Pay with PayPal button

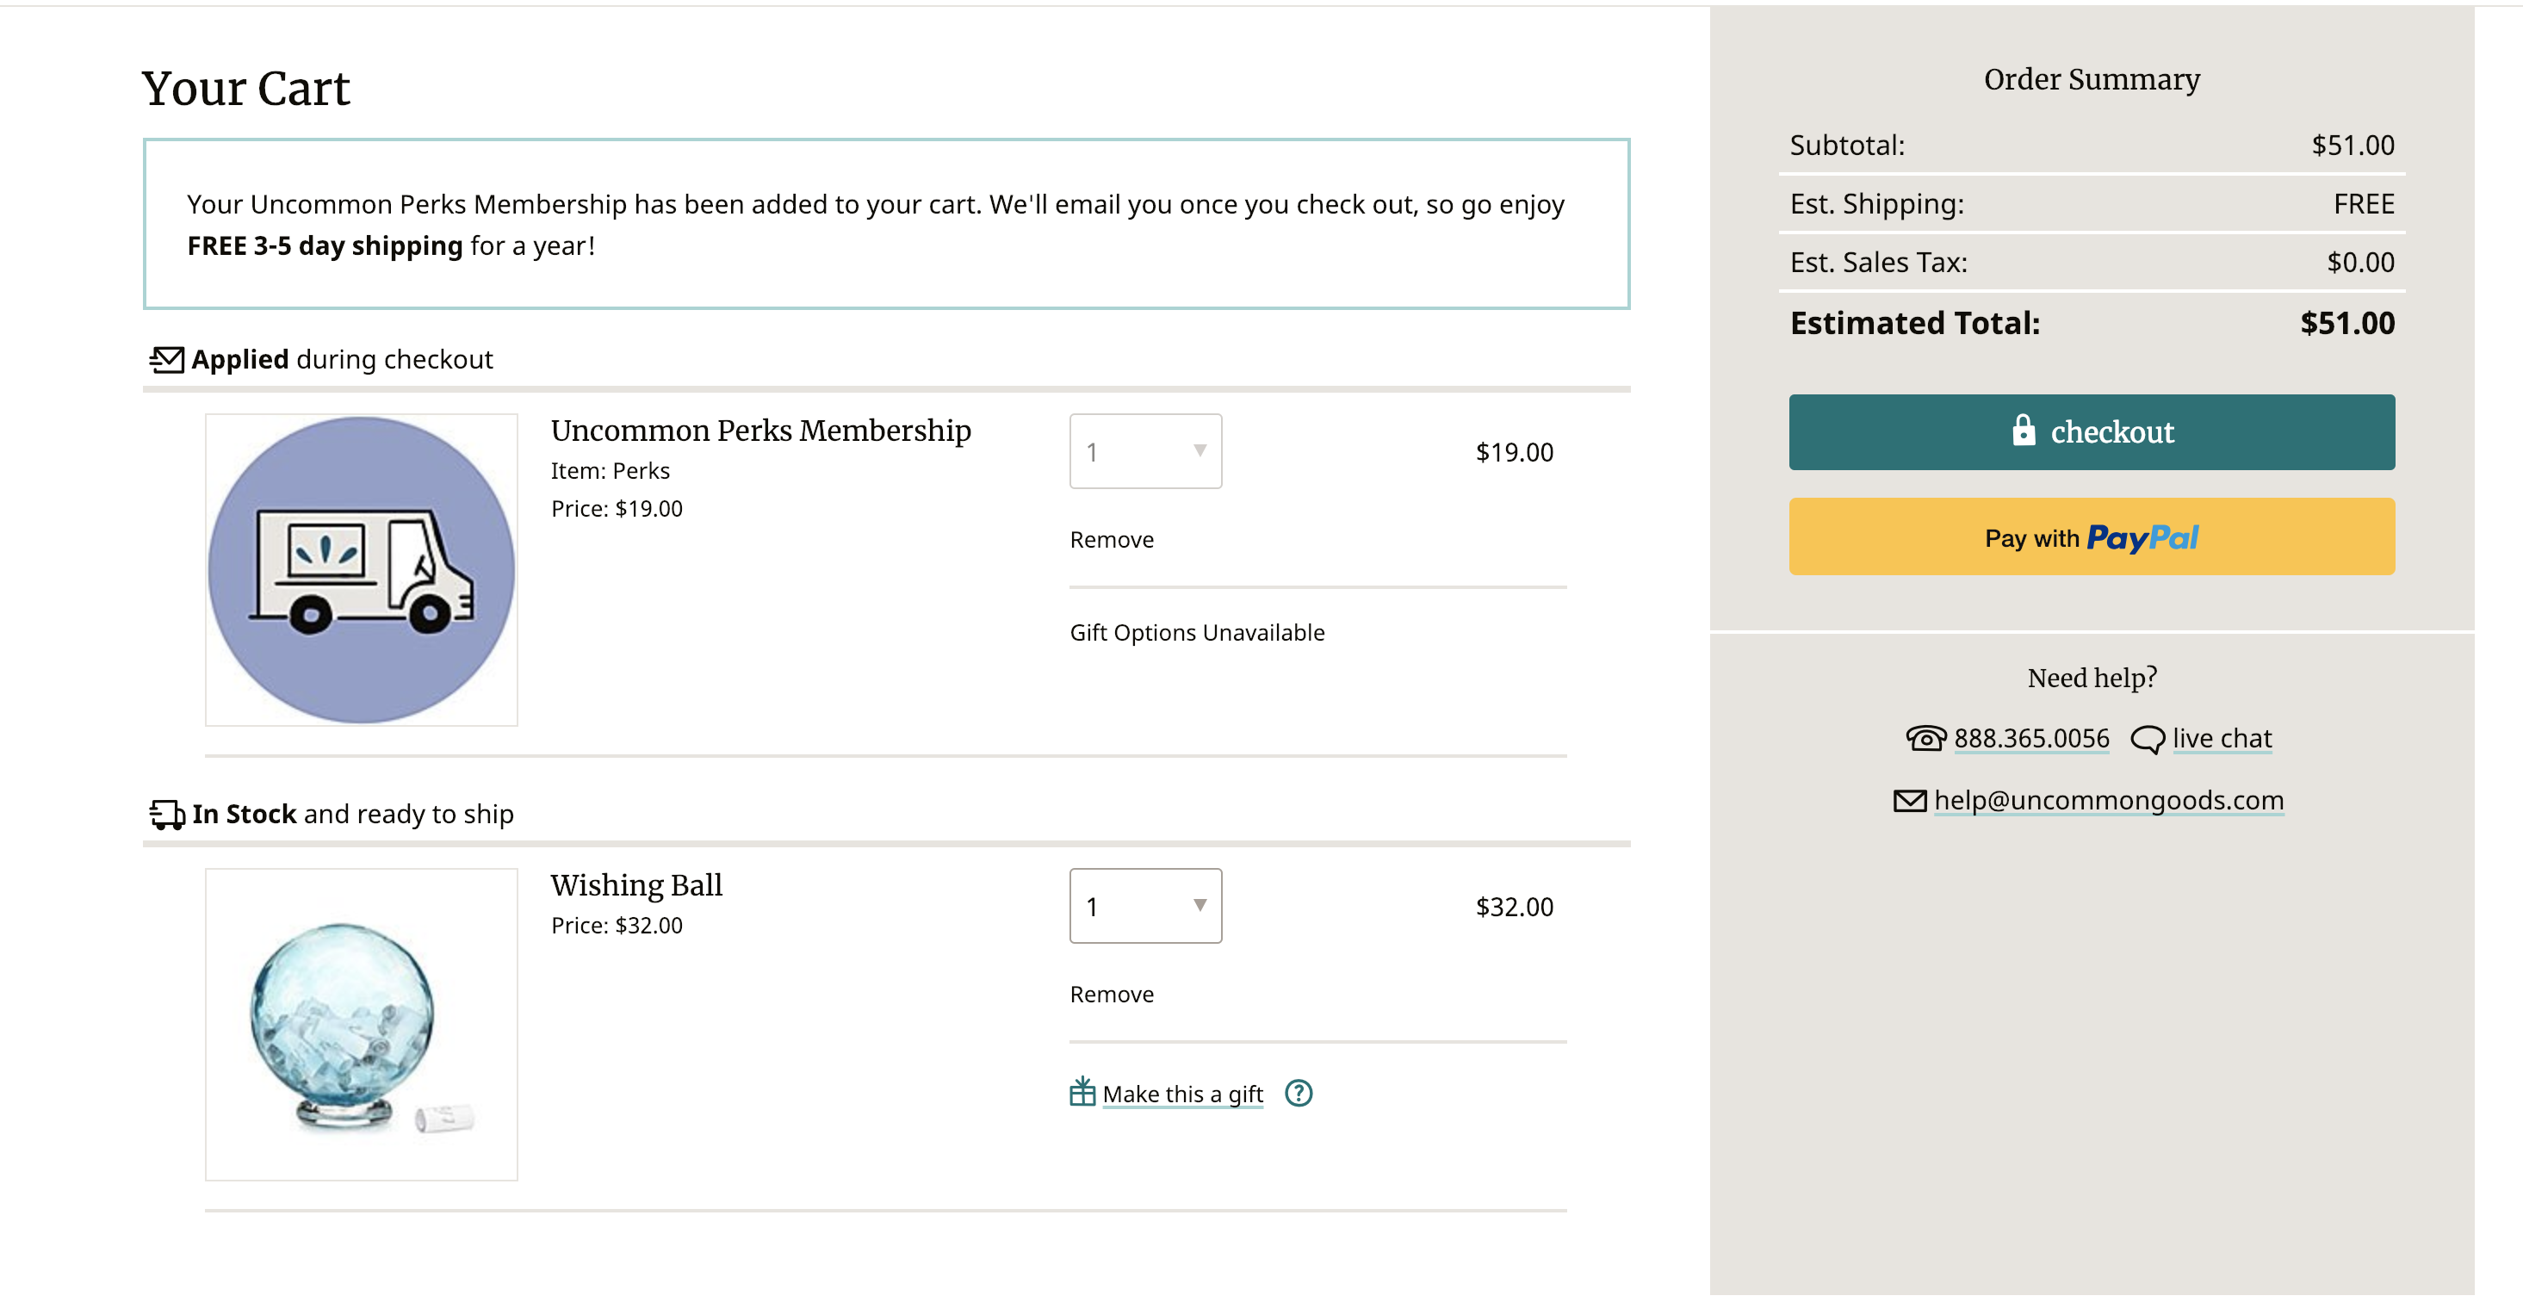pos(2091,536)
